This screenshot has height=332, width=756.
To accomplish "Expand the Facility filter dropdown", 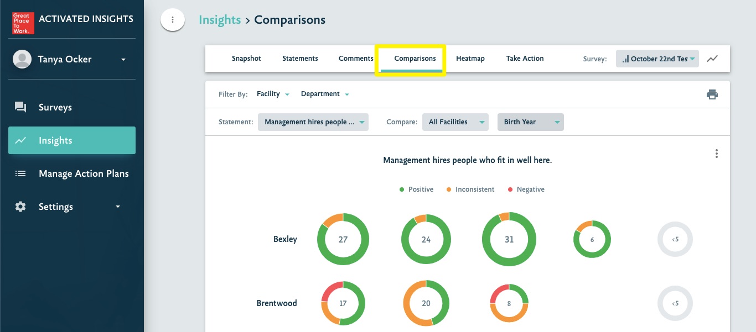I will (x=273, y=94).
